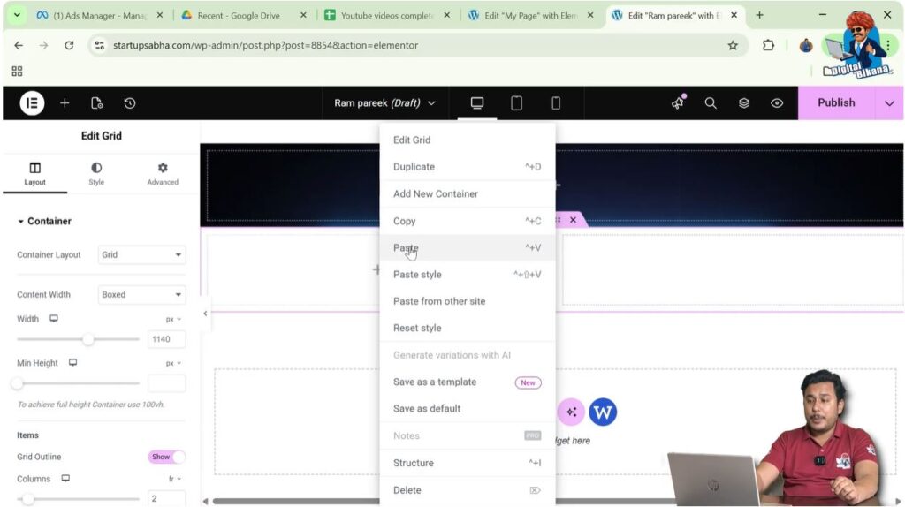Click the Preview eye icon
The width and height of the screenshot is (905, 507).
[777, 103]
